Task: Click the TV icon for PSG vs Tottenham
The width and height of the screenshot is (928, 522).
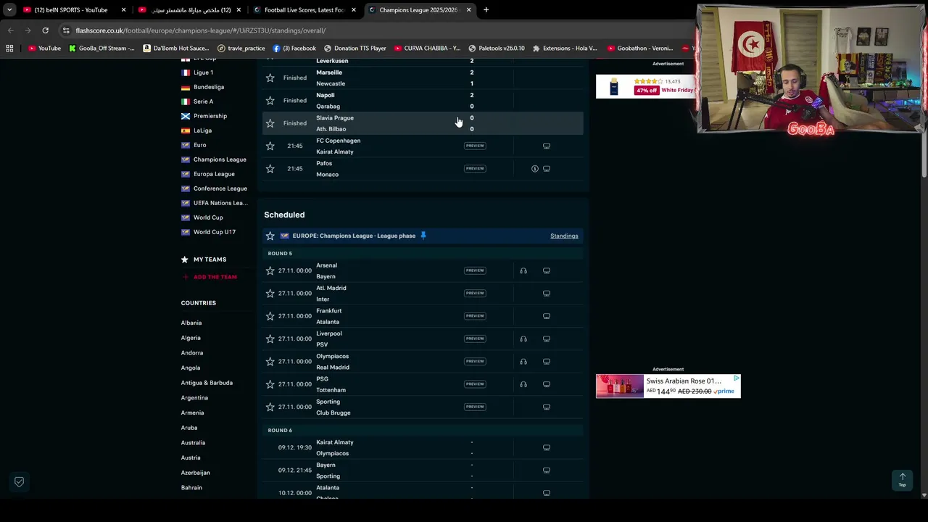Action: pos(547,384)
